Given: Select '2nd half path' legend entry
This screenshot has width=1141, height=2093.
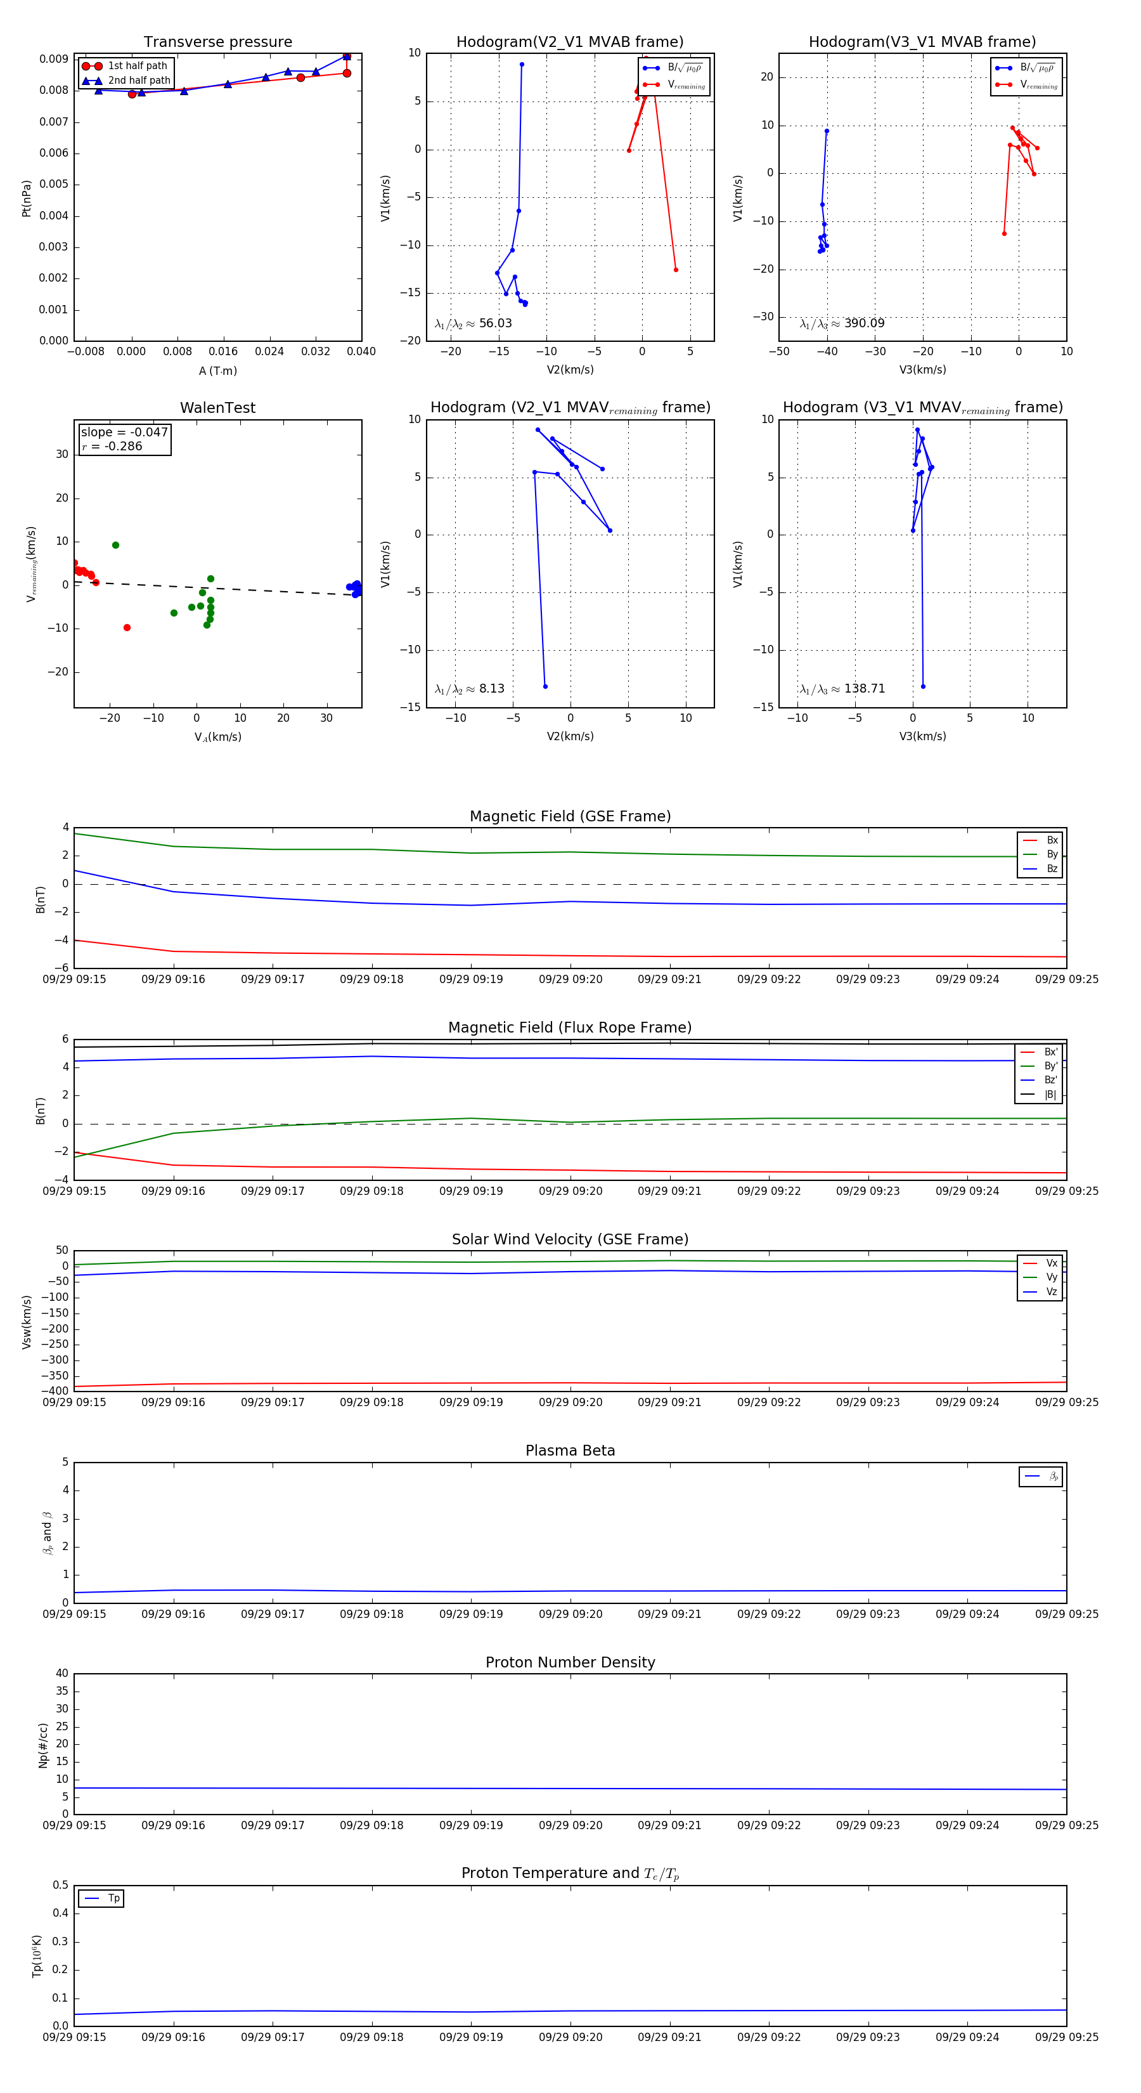Looking at the screenshot, I should 126,81.
